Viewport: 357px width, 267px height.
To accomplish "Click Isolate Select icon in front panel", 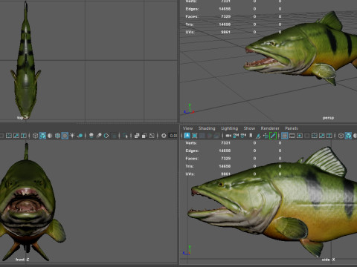I will pos(125,136).
